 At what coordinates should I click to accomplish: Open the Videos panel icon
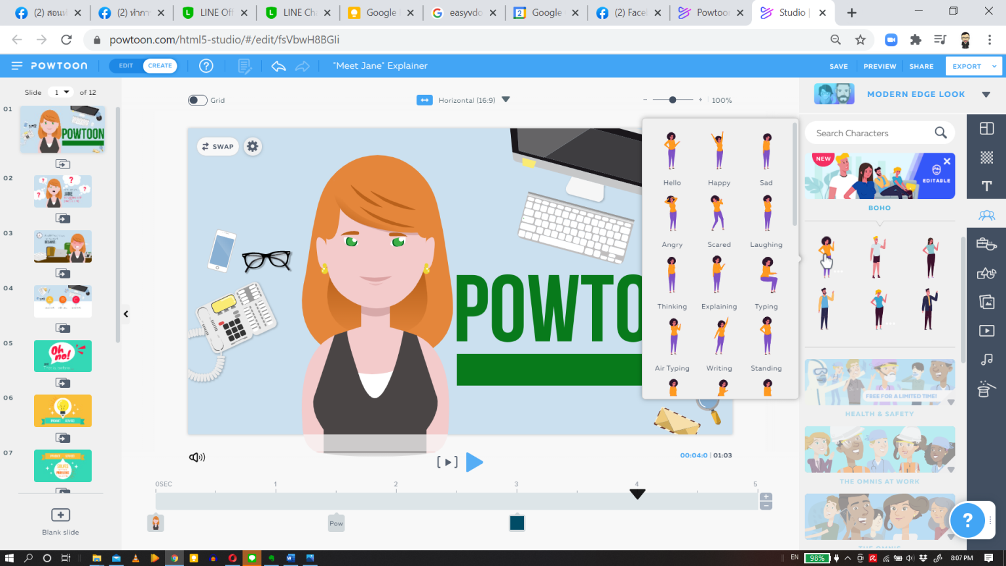coord(986,331)
